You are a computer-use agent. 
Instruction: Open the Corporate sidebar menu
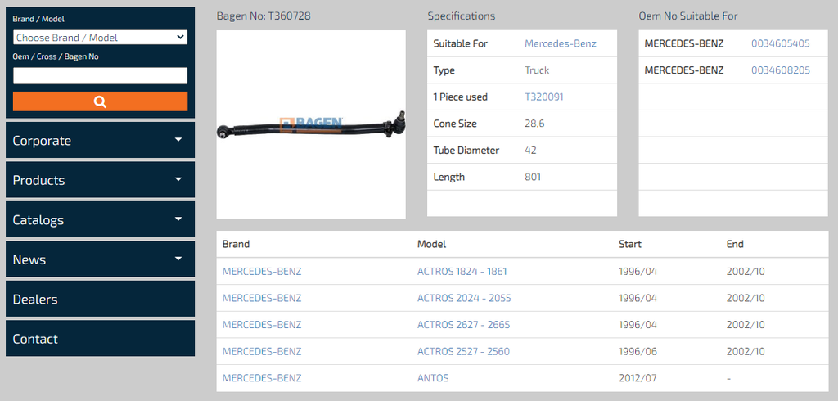(x=100, y=140)
